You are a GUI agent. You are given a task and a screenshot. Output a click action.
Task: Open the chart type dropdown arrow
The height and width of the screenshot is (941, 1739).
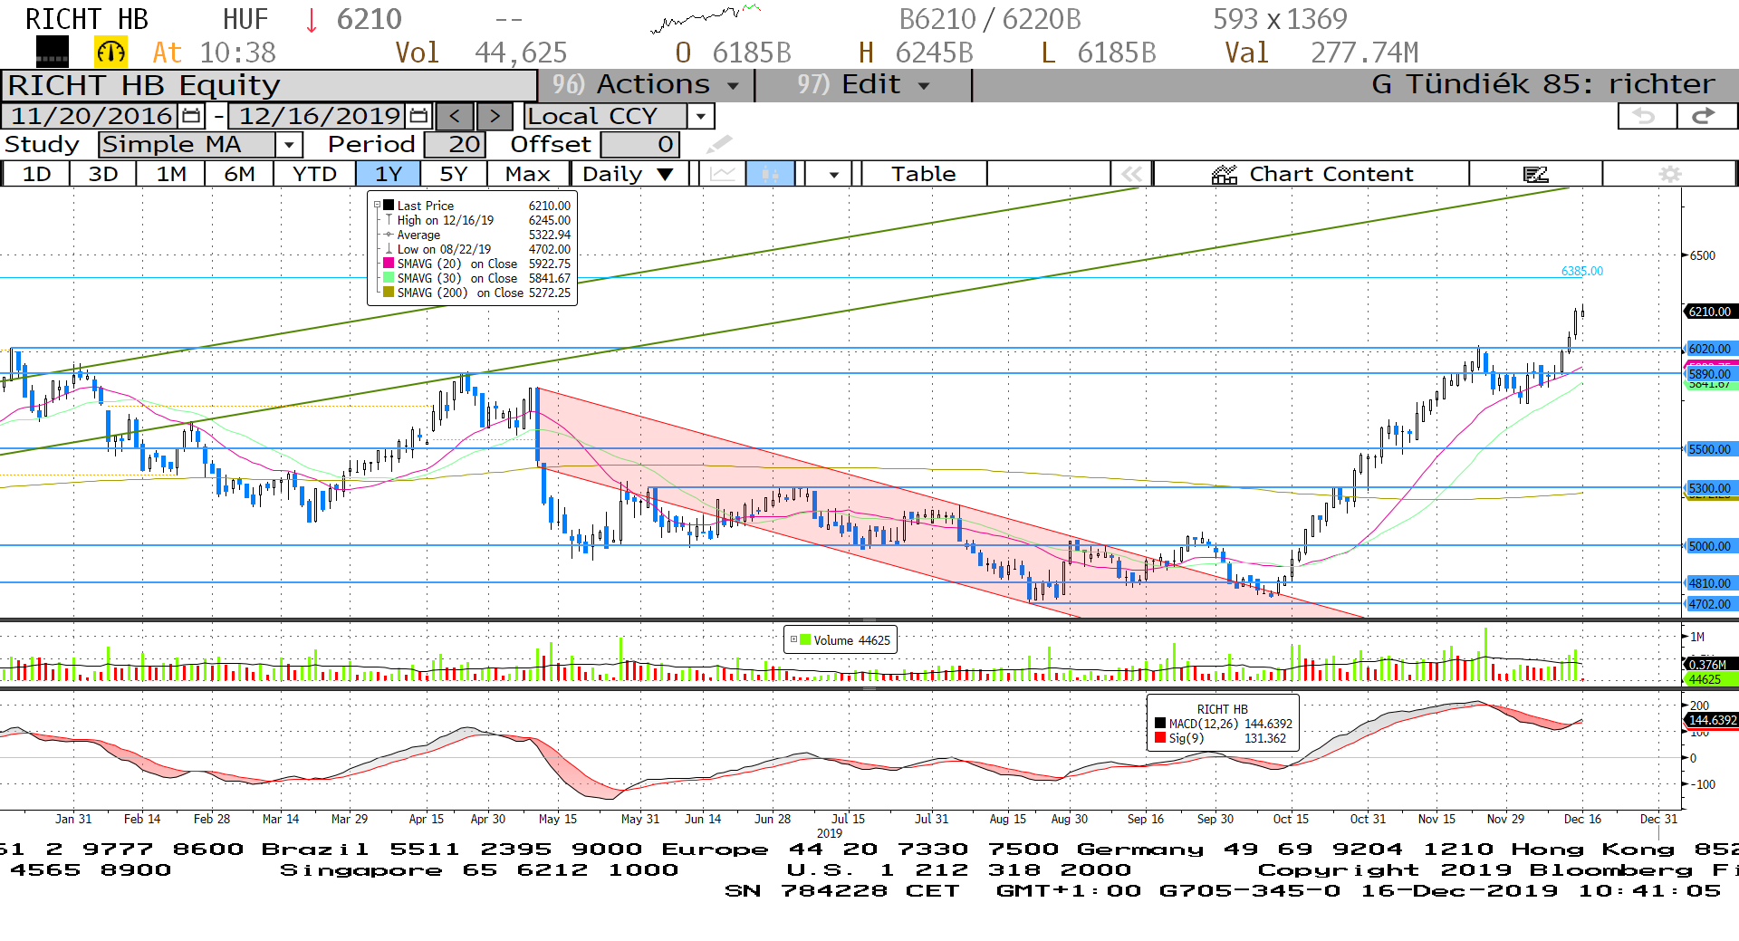833,174
